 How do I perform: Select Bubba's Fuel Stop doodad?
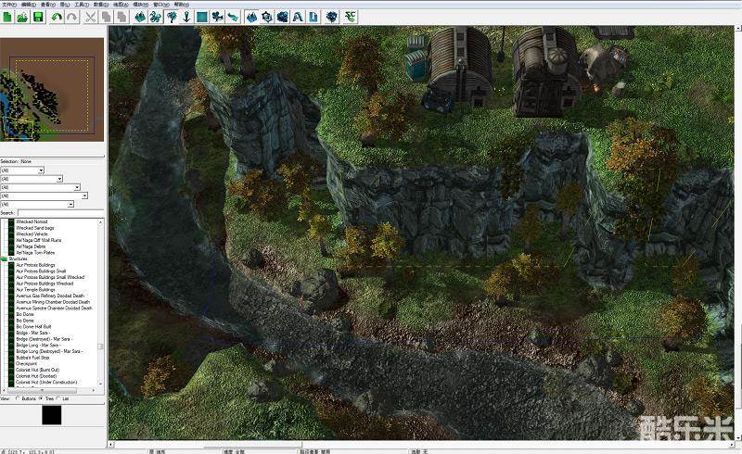pos(37,357)
